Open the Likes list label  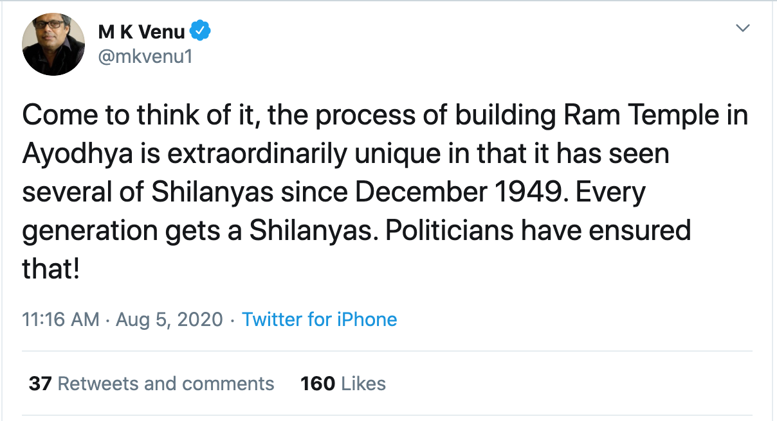(363, 384)
